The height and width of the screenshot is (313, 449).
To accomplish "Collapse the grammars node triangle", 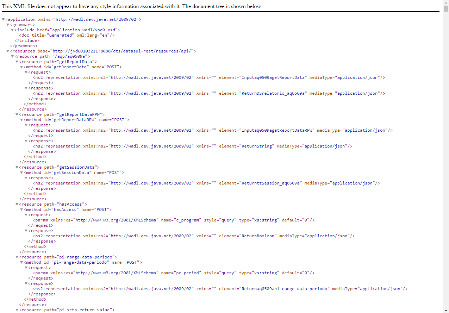I will point(8,25).
